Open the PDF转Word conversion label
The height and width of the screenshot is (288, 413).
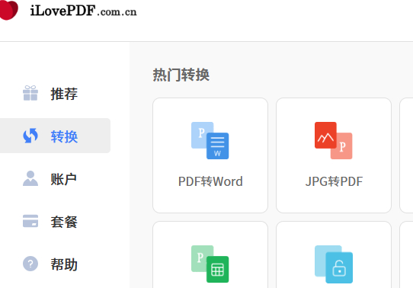pyautogui.click(x=210, y=181)
